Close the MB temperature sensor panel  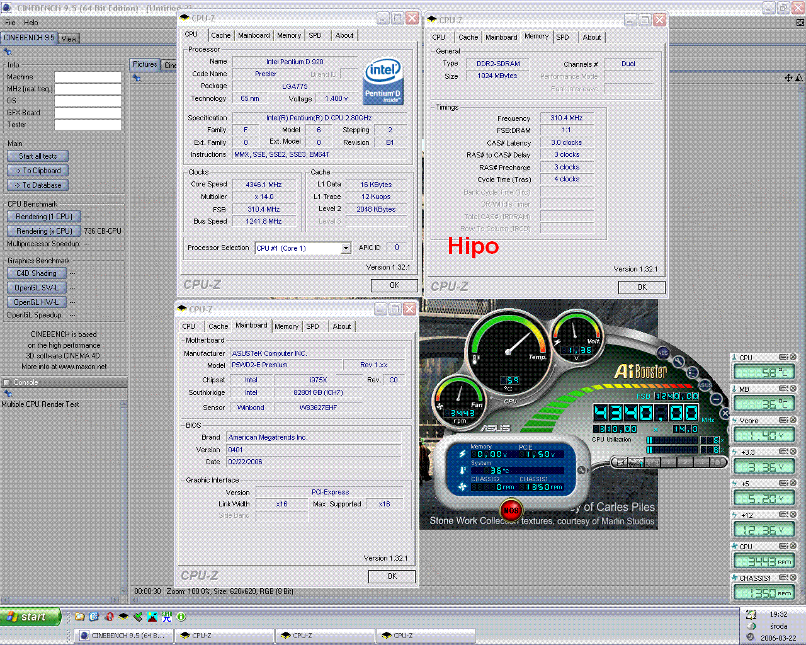pos(793,389)
